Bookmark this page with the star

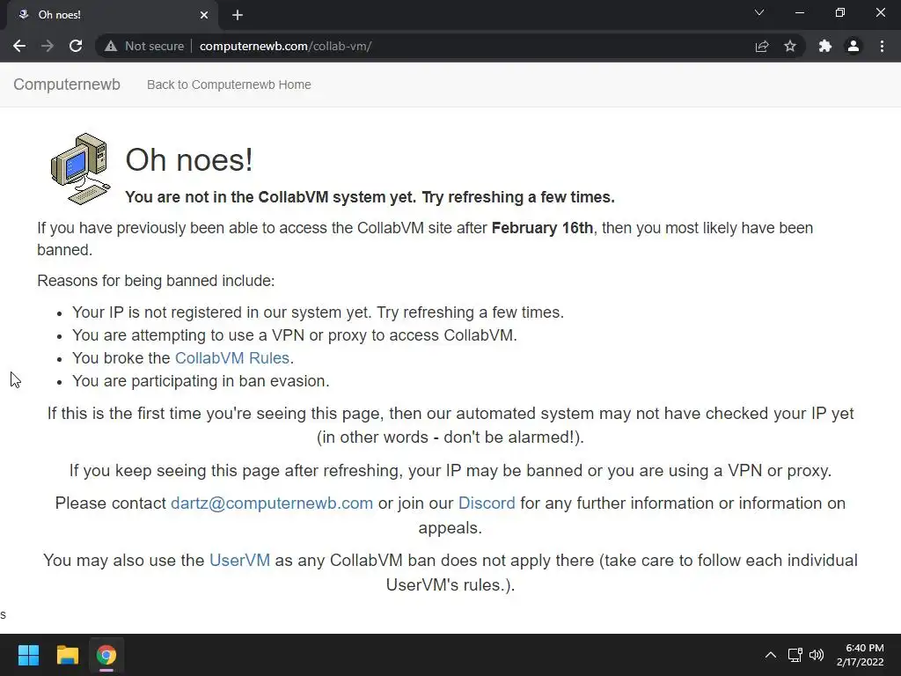(790, 46)
